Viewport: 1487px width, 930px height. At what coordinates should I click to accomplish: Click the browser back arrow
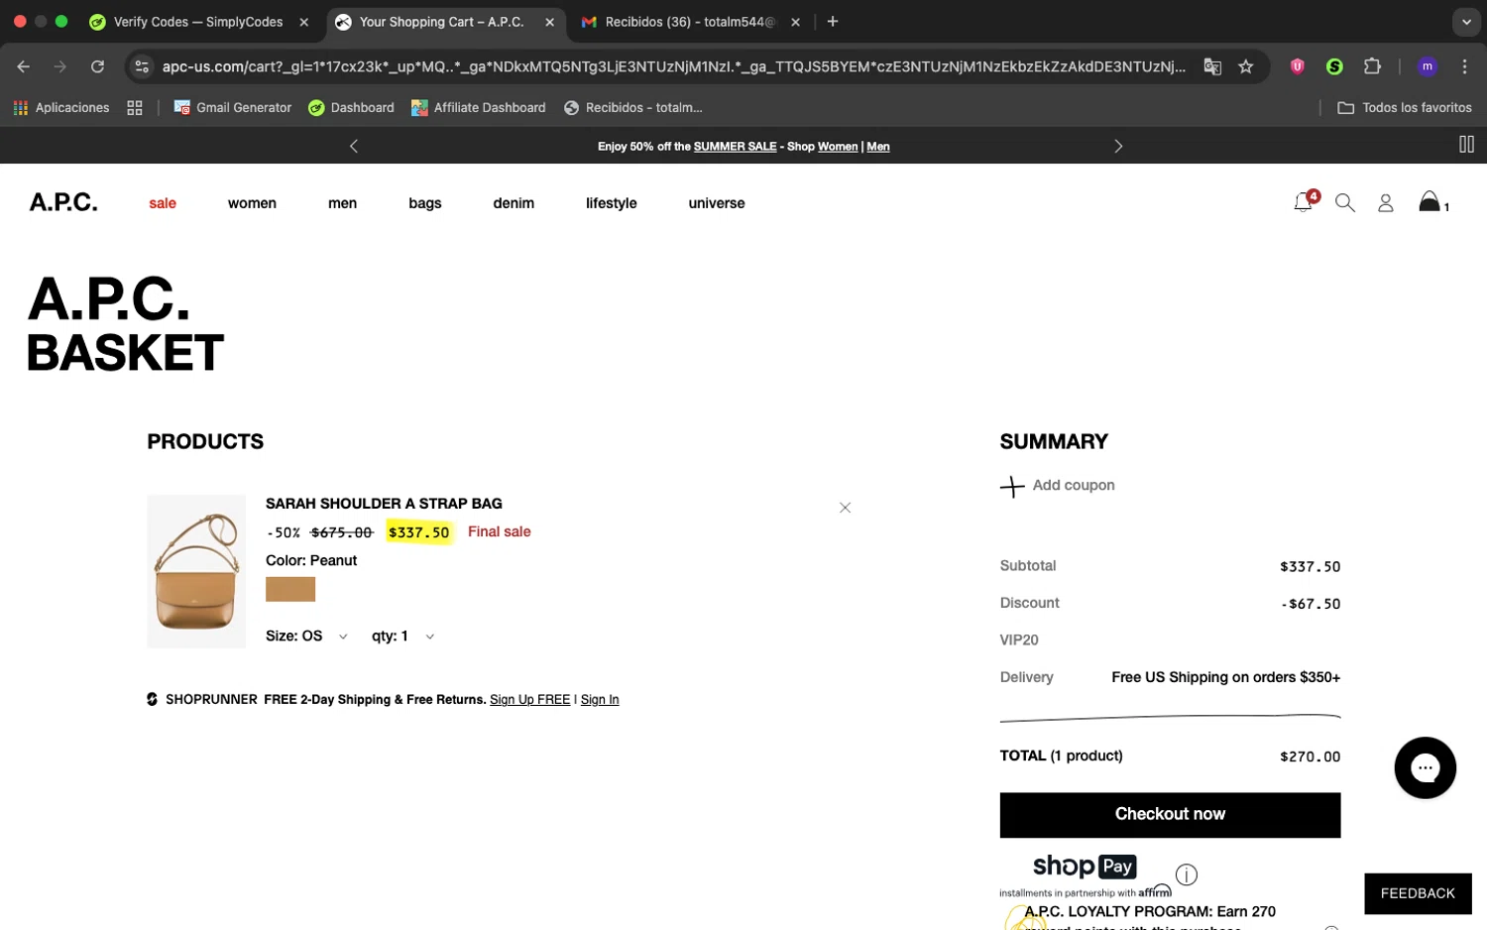24,66
